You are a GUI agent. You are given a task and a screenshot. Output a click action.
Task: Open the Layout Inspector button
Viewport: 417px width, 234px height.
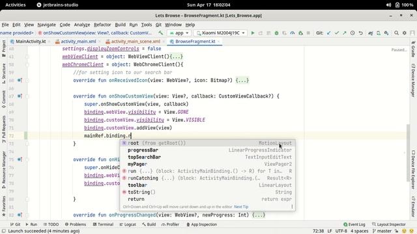coord(388,224)
